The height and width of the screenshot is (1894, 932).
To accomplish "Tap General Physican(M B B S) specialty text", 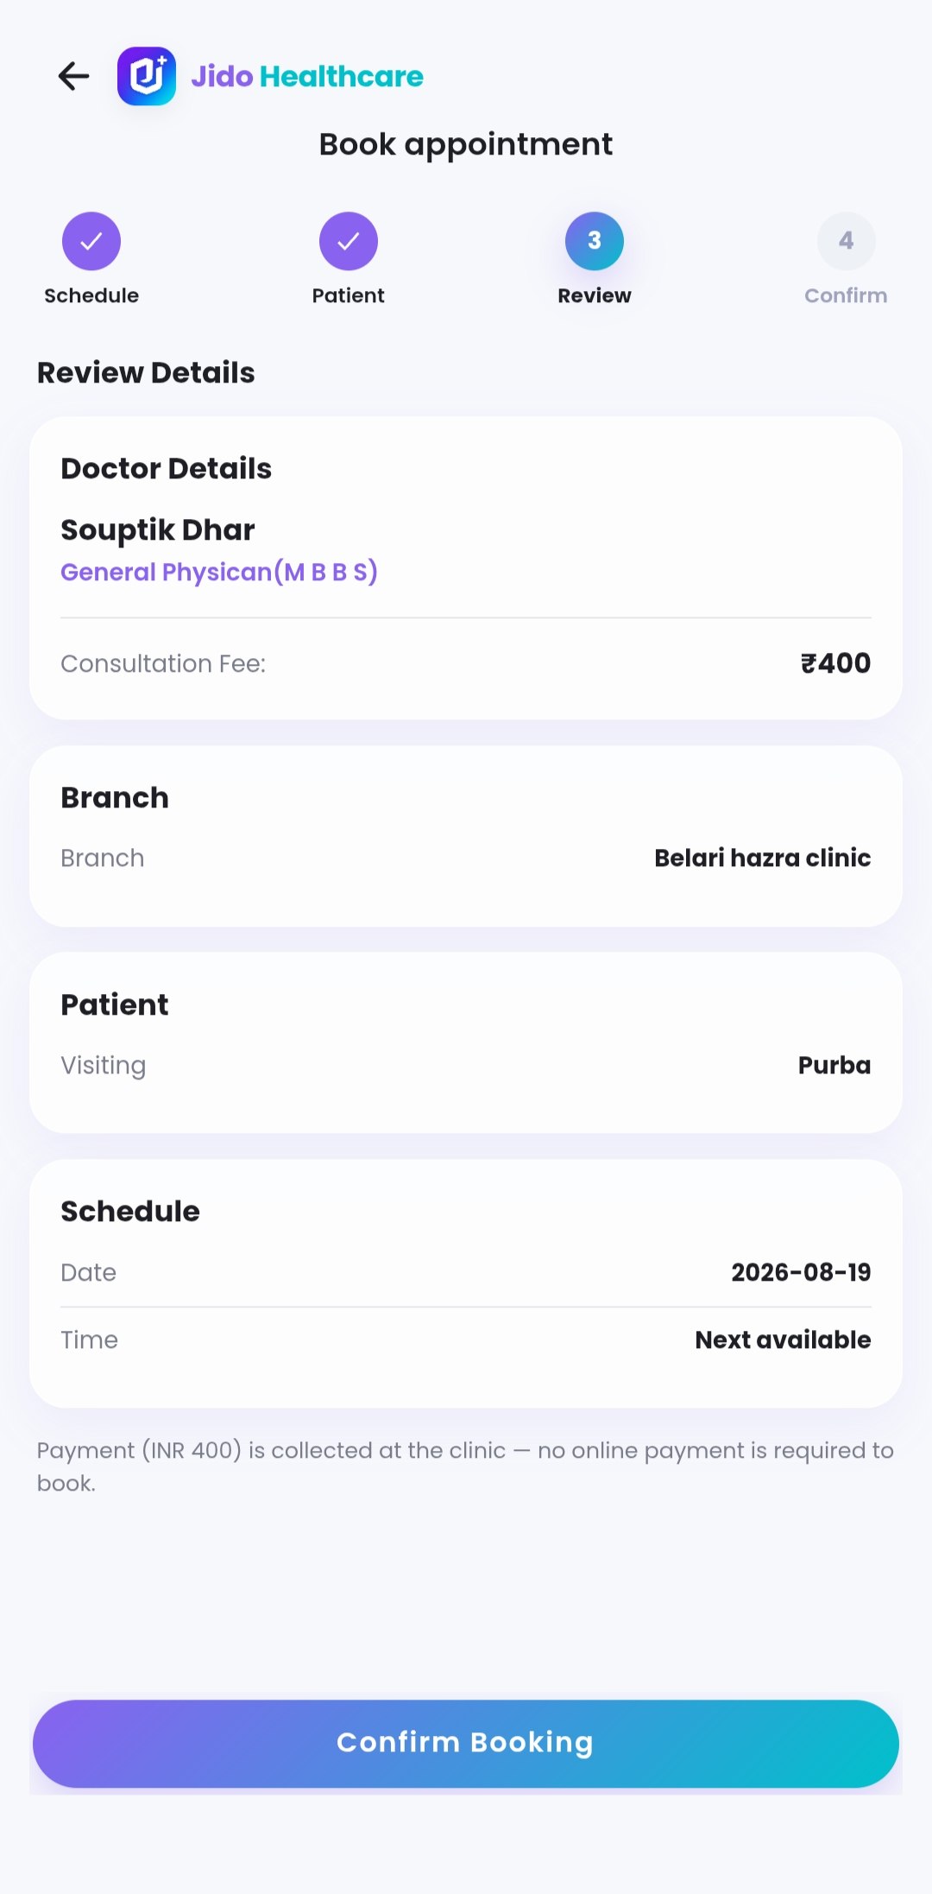I will (219, 572).
